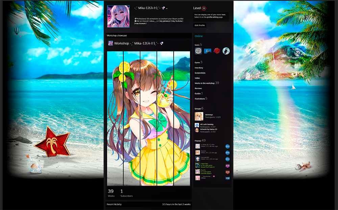
Task: Open the Screenshots link
Action: tap(200, 73)
